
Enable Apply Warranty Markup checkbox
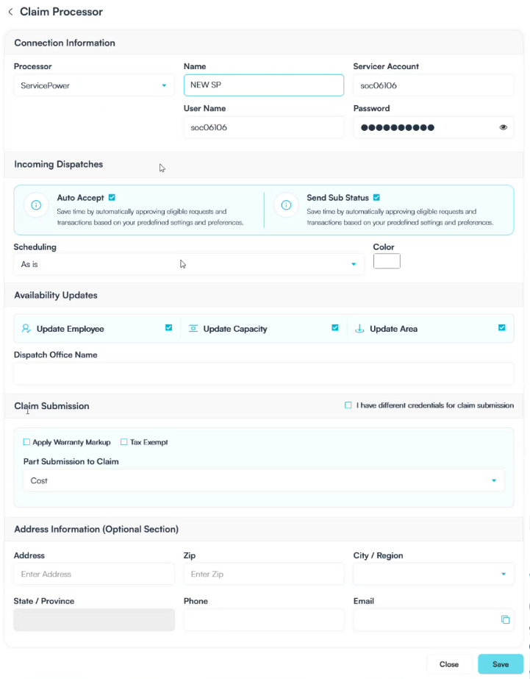point(26,441)
